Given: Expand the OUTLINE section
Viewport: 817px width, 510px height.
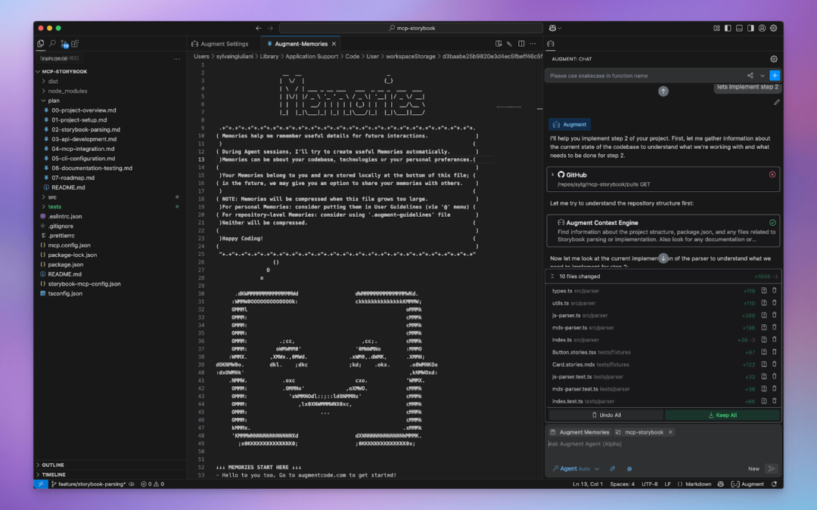Looking at the screenshot, I should coord(53,465).
